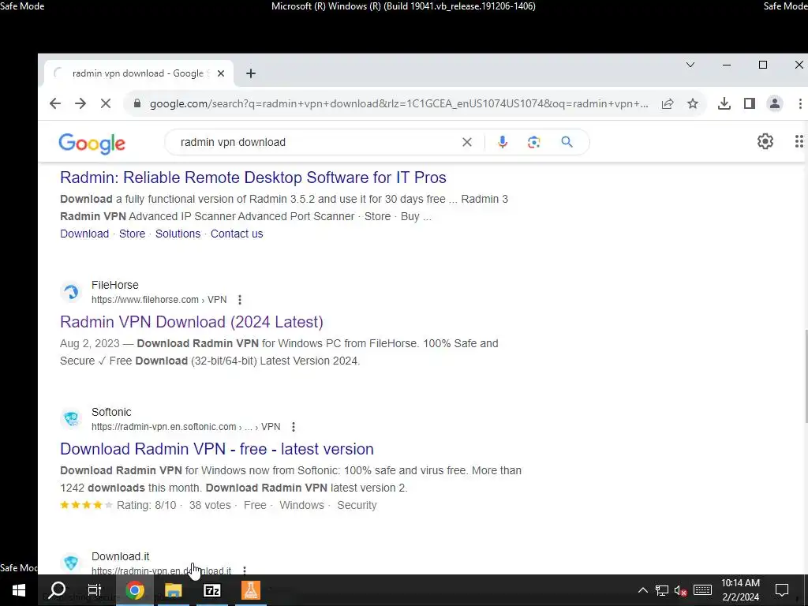
Task: Open Task View on taskbar
Action: pyautogui.click(x=95, y=590)
